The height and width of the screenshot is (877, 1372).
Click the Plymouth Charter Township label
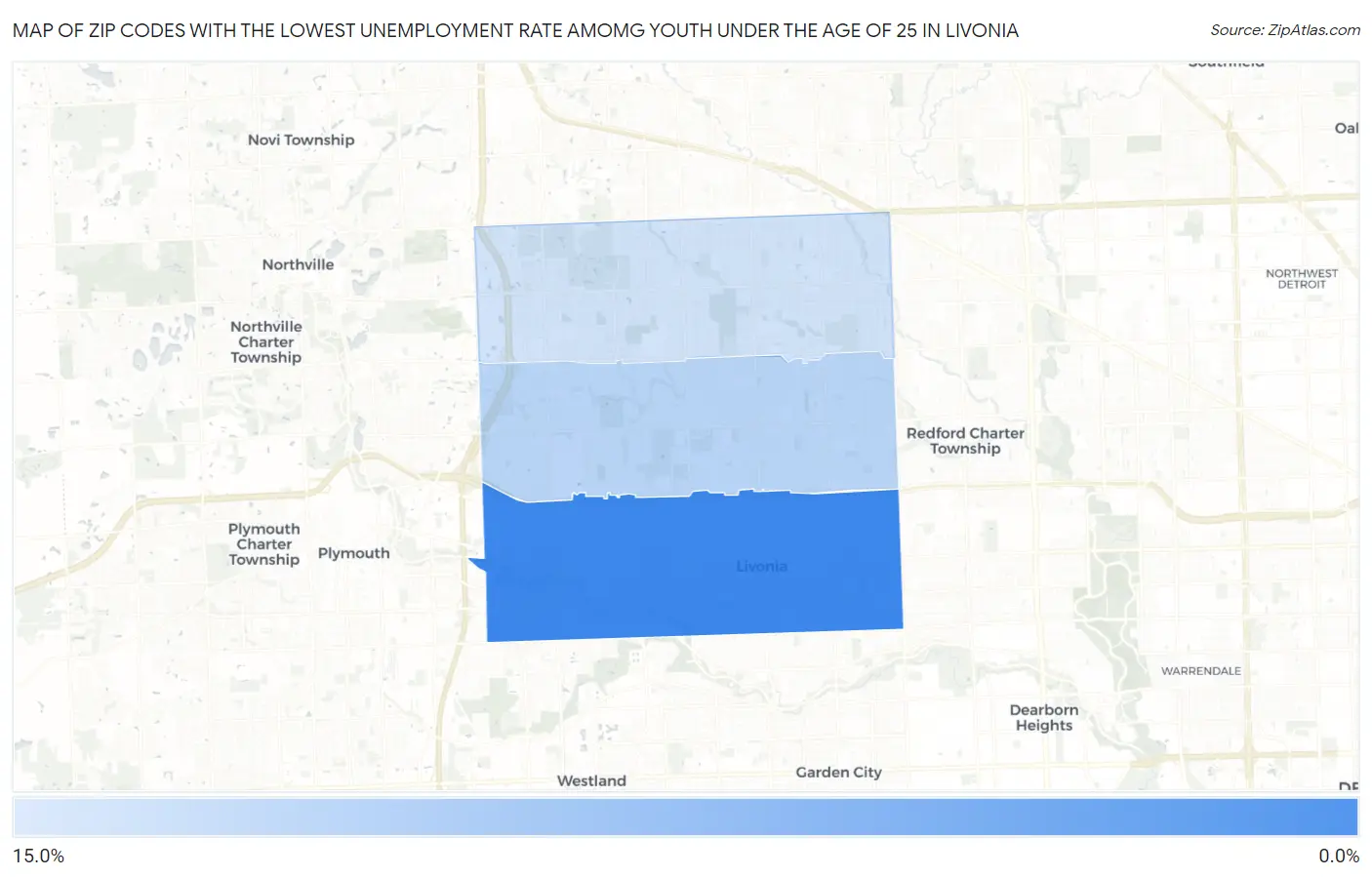tap(264, 544)
